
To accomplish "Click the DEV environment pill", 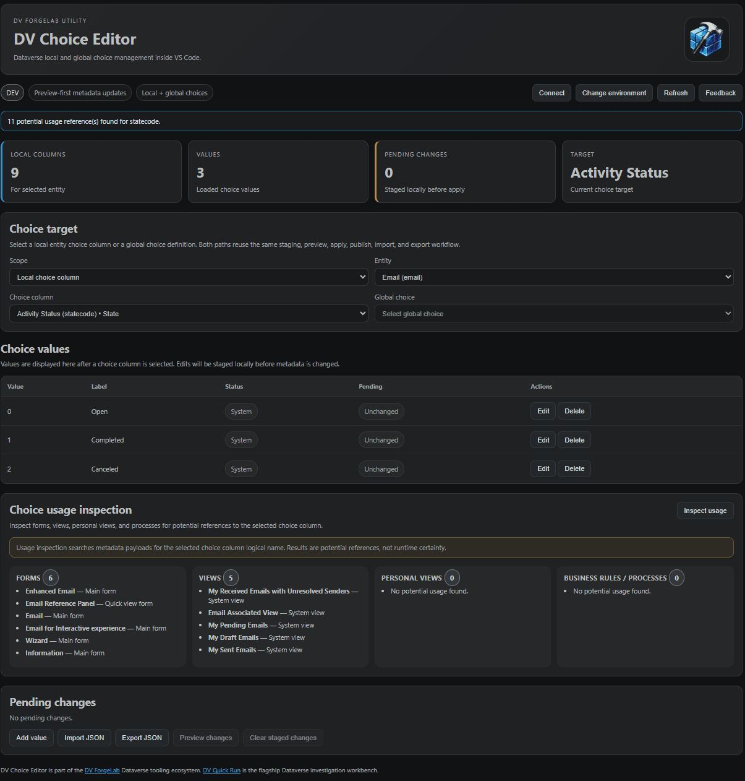I will (12, 93).
